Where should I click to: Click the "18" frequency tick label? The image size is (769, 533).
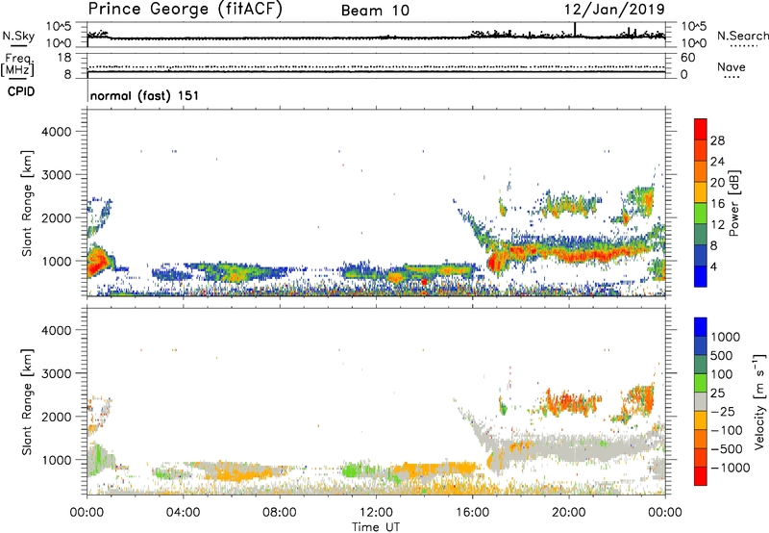point(63,58)
